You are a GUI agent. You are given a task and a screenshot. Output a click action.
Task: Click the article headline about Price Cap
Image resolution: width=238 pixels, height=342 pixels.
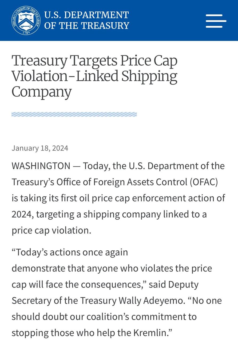click(x=94, y=76)
